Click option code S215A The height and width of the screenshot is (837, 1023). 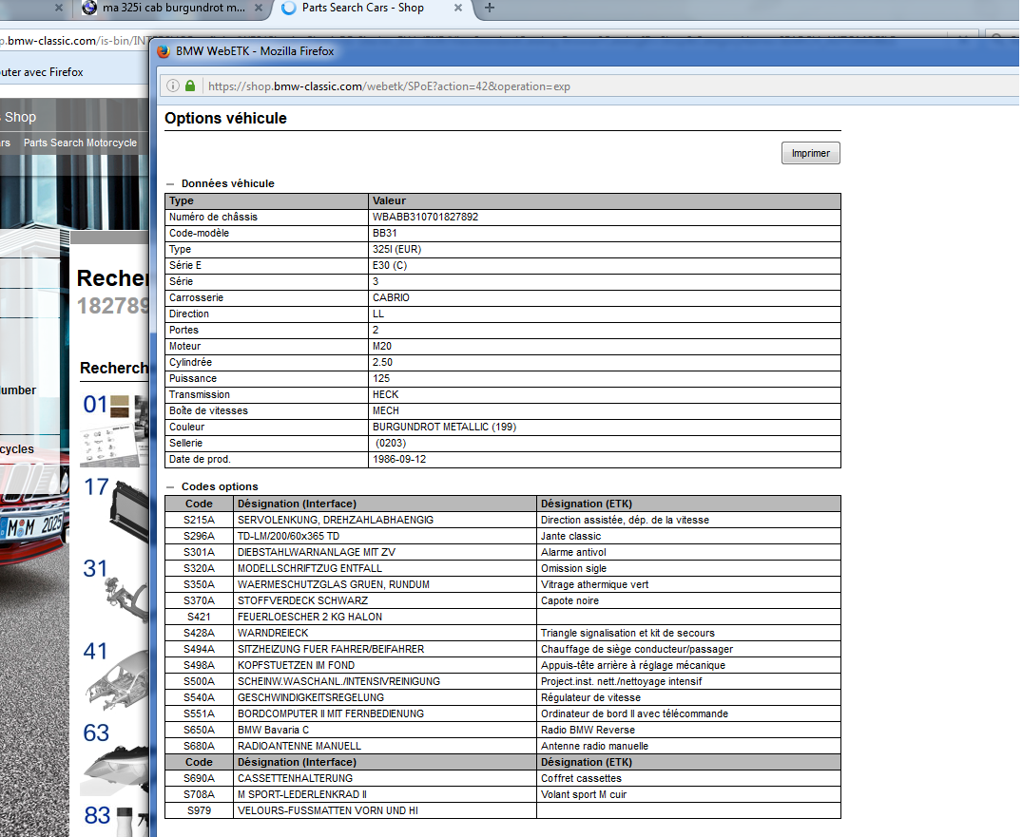[x=199, y=521]
